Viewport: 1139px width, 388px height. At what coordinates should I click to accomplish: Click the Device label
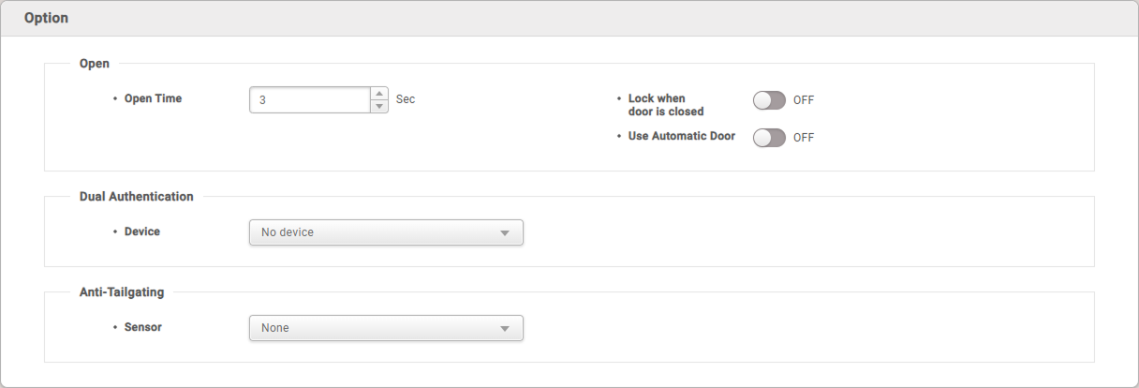(x=142, y=231)
